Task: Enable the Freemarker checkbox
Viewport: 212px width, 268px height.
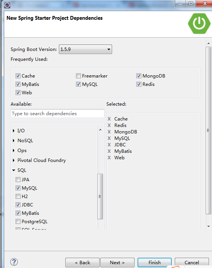Action: pyautogui.click(x=78, y=76)
